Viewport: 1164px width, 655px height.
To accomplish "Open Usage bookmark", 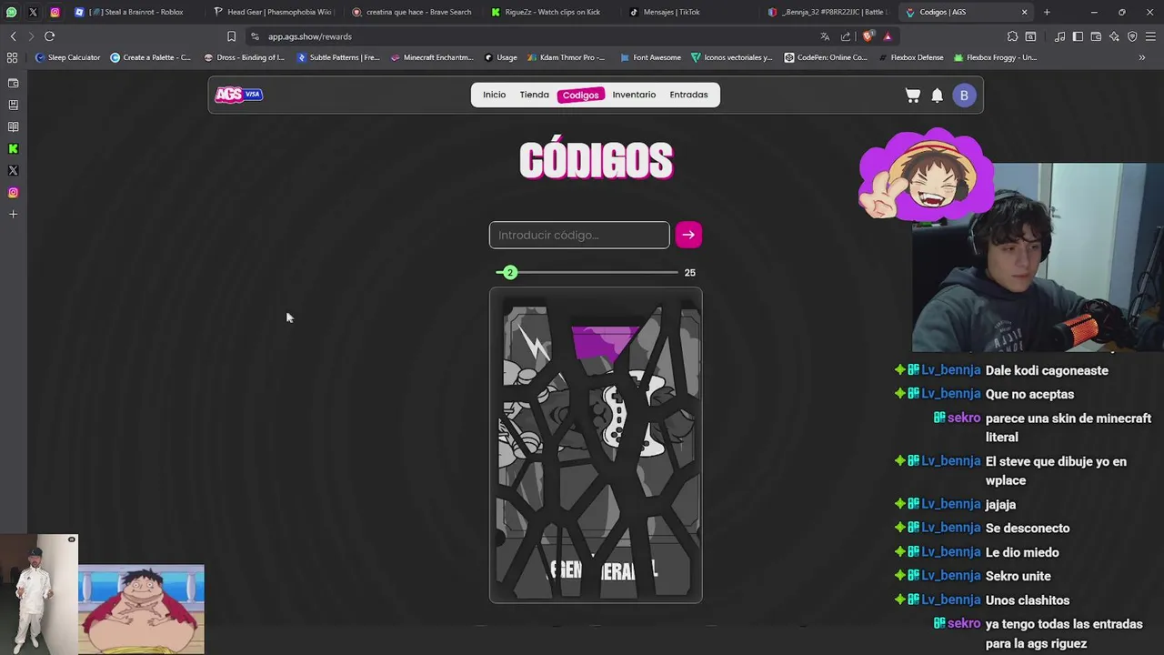I will click(x=501, y=57).
